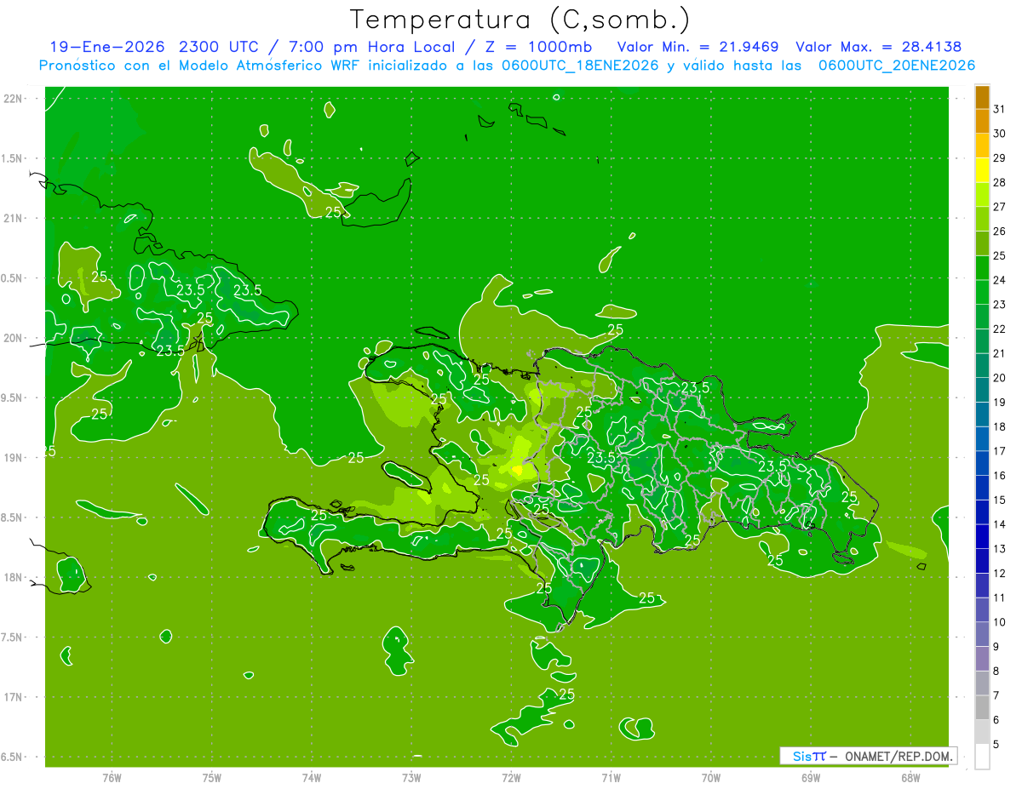Click the green colorbar swatch between 24 and 25
The image size is (1022, 789).
pyautogui.click(x=982, y=268)
